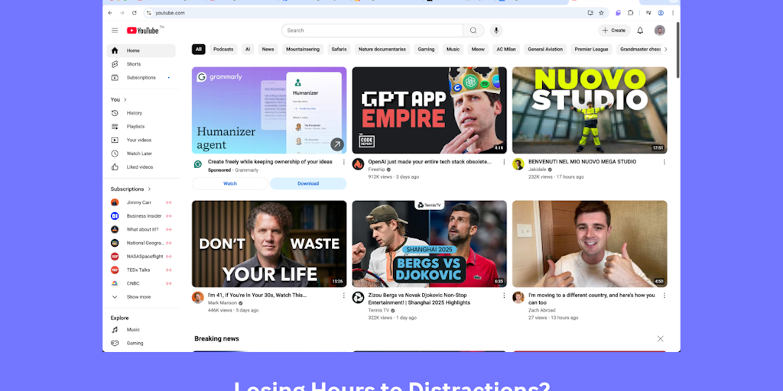Open Business Insider channel
Screen dimensions: 783x391
141,216
